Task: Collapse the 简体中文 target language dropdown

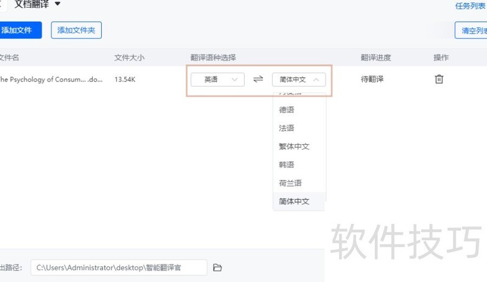Action: 299,80
